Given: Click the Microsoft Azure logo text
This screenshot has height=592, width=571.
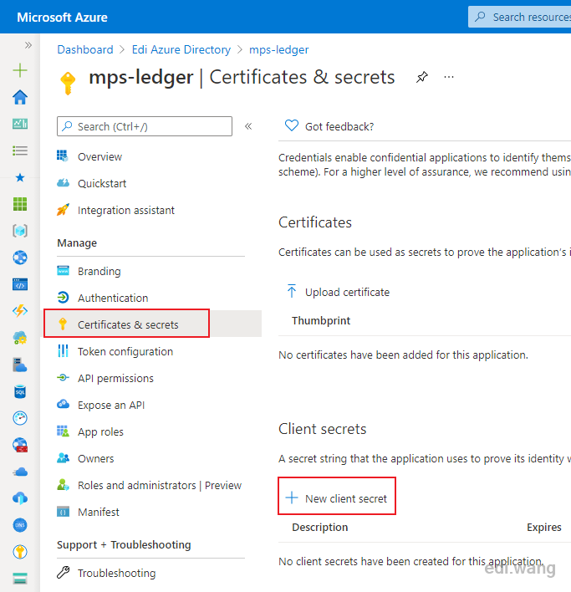Looking at the screenshot, I should tap(62, 18).
